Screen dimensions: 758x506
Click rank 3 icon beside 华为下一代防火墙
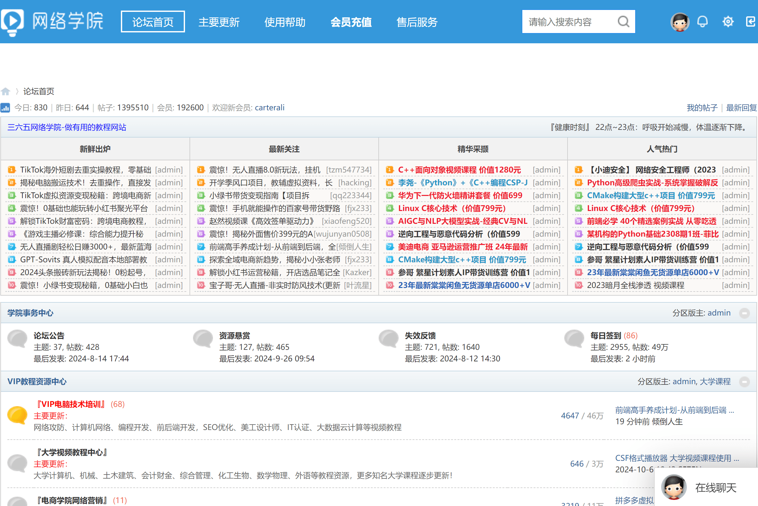pyautogui.click(x=390, y=195)
